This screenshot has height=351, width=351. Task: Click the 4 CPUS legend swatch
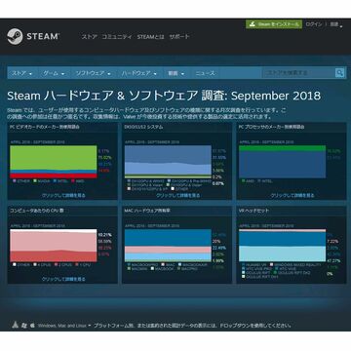pos(35,264)
